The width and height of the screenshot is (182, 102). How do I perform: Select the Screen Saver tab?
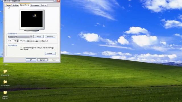pos(25,5)
